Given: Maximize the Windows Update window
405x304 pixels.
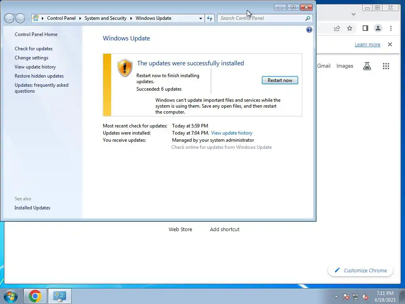Looking at the screenshot, I should (293, 8).
